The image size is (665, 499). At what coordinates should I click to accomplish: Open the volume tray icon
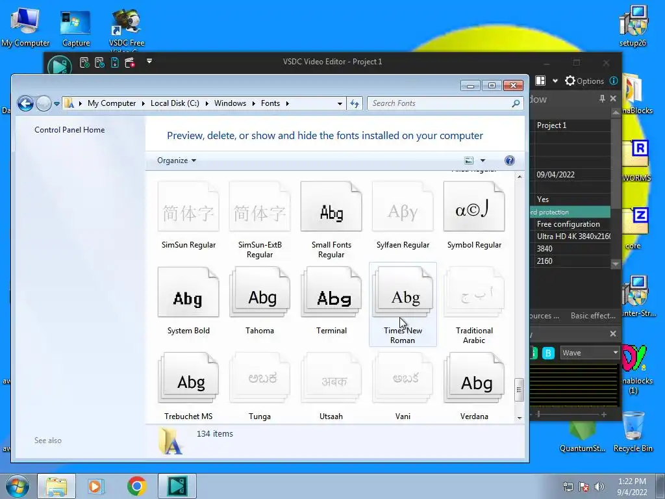coord(599,486)
